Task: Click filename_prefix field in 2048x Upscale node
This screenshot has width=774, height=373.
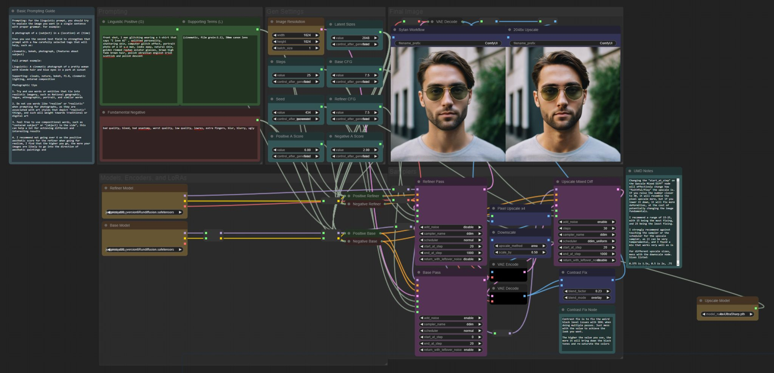Action: click(x=563, y=43)
